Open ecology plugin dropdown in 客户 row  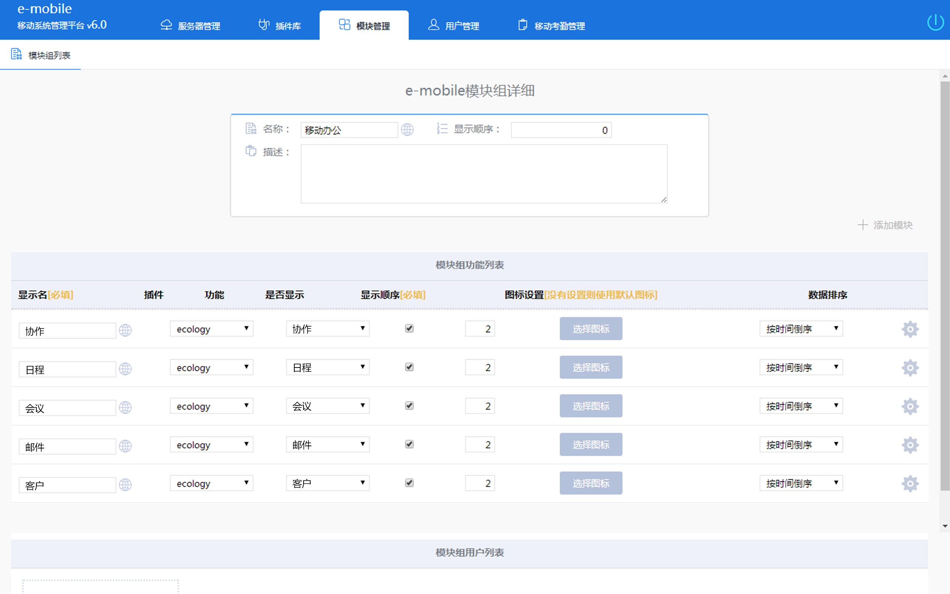pyautogui.click(x=212, y=483)
